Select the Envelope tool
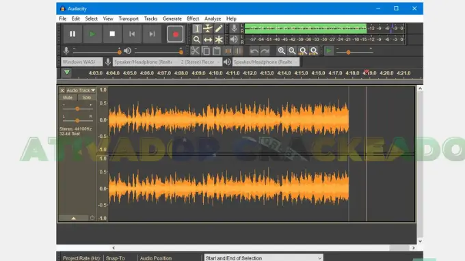This screenshot has width=465, height=261. point(208,29)
